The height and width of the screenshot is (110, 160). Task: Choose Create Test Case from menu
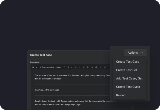pos(128,62)
